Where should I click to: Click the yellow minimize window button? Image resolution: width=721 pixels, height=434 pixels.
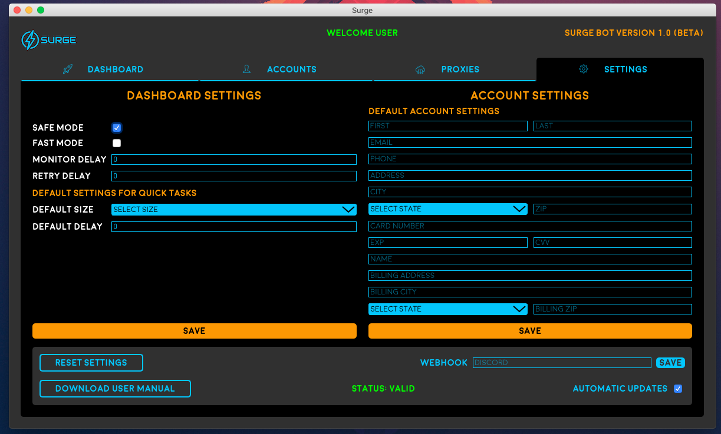pyautogui.click(x=29, y=10)
